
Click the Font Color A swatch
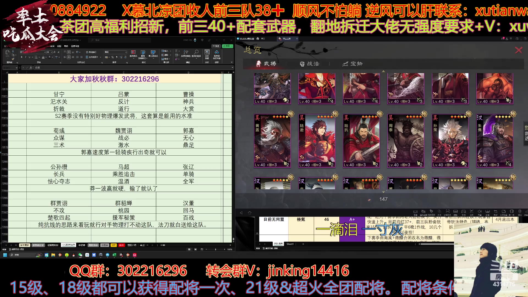point(50,57)
